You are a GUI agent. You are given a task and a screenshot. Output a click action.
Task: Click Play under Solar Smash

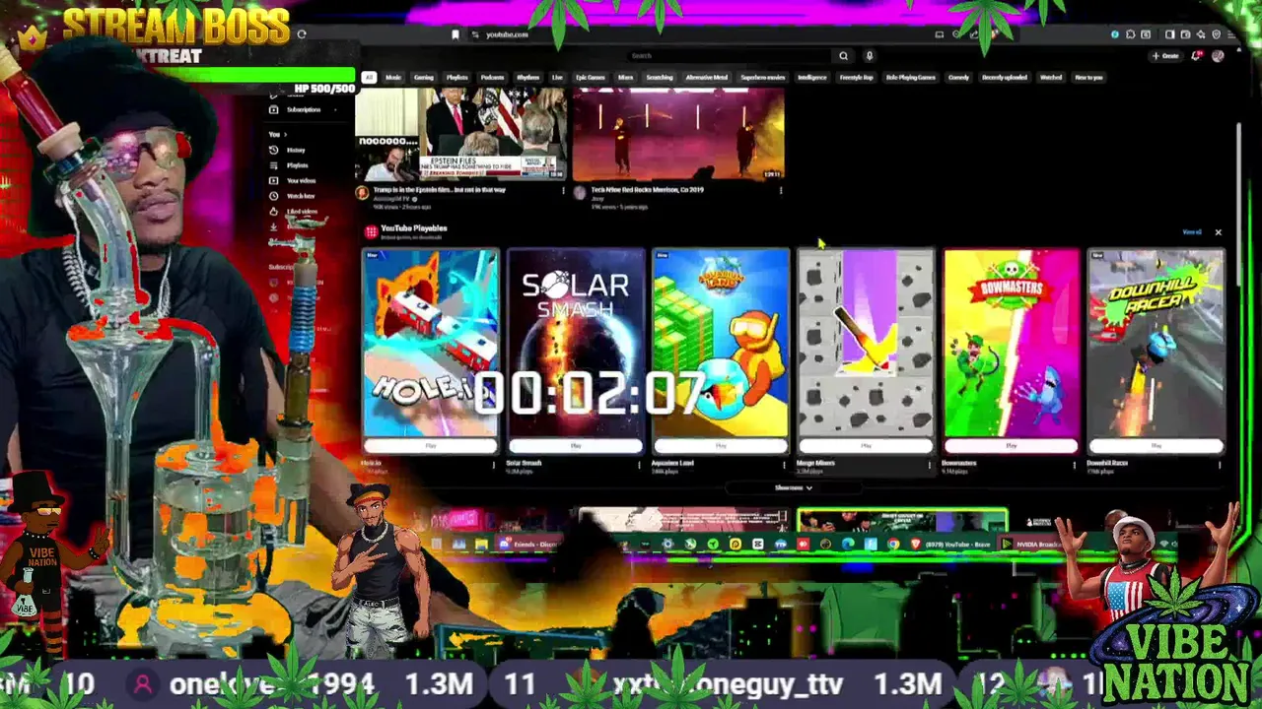pos(576,446)
